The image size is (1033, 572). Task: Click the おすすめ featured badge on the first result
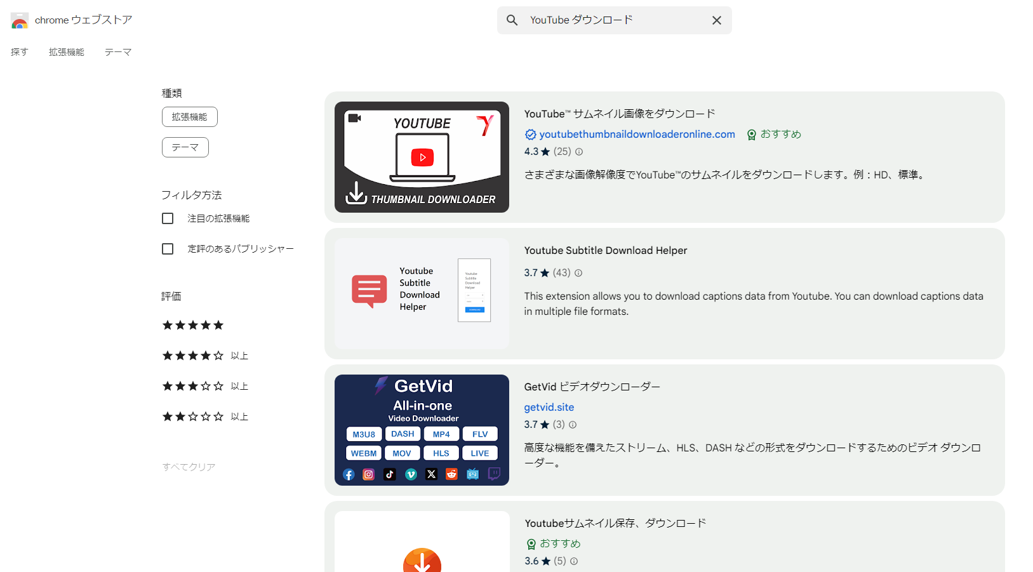click(773, 134)
